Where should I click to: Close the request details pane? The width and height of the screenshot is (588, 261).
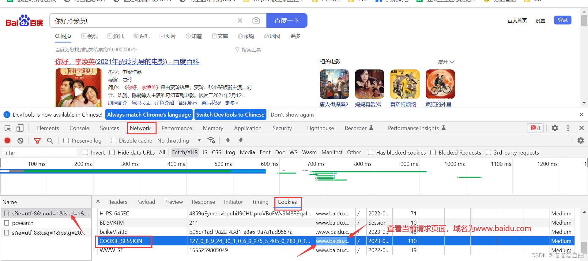tap(98, 201)
